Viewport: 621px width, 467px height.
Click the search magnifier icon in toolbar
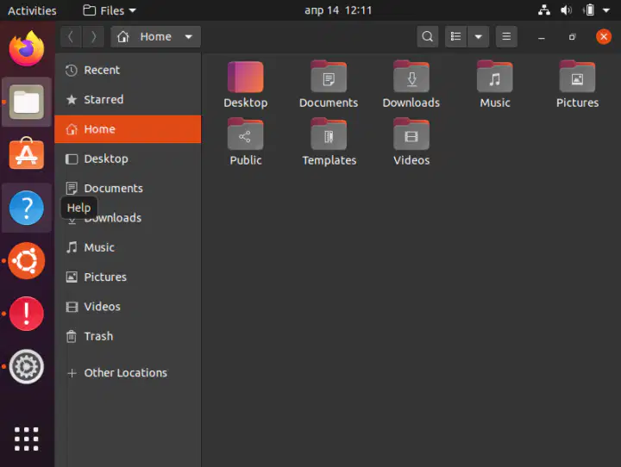427,37
